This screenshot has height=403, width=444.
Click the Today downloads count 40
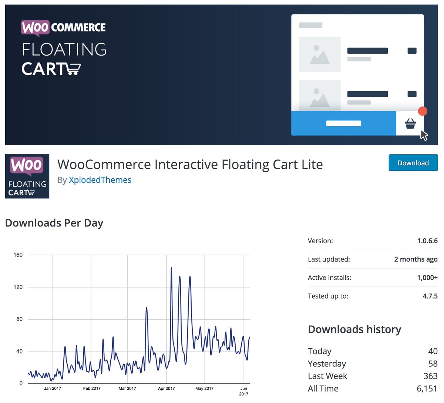click(x=433, y=351)
